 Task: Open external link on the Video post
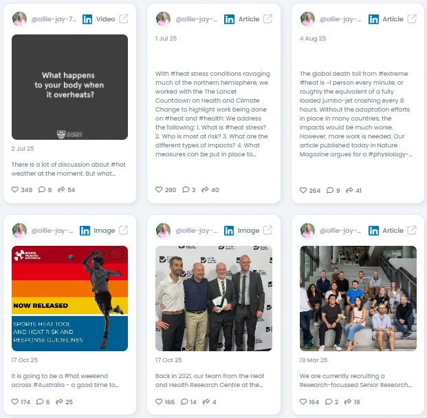coord(123,19)
